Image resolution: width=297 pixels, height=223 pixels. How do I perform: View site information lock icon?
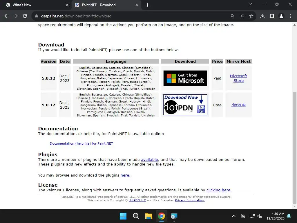(x=37, y=16)
